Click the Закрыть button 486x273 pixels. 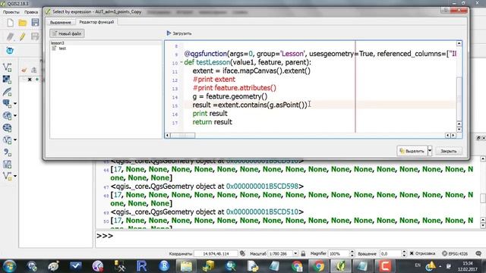(449, 151)
